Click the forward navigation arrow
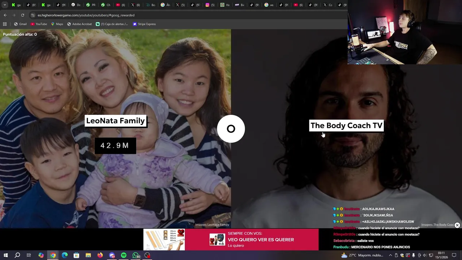The height and width of the screenshot is (260, 462). coord(14,15)
